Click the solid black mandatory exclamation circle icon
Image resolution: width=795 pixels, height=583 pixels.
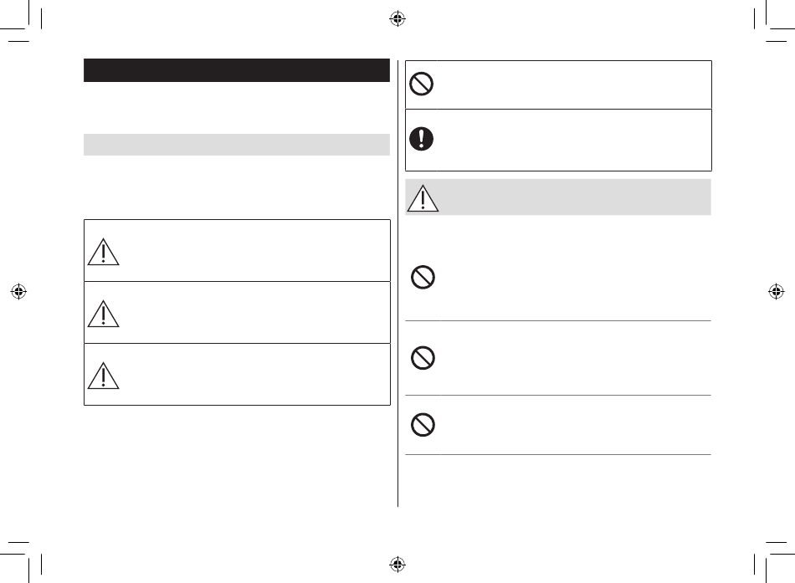[421, 138]
